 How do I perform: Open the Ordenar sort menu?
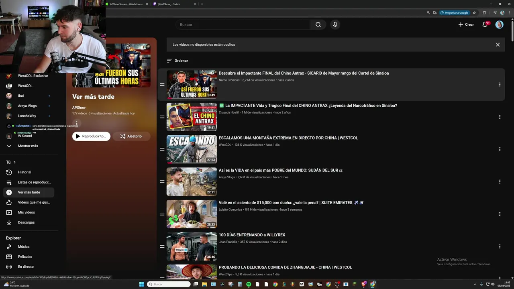(177, 61)
